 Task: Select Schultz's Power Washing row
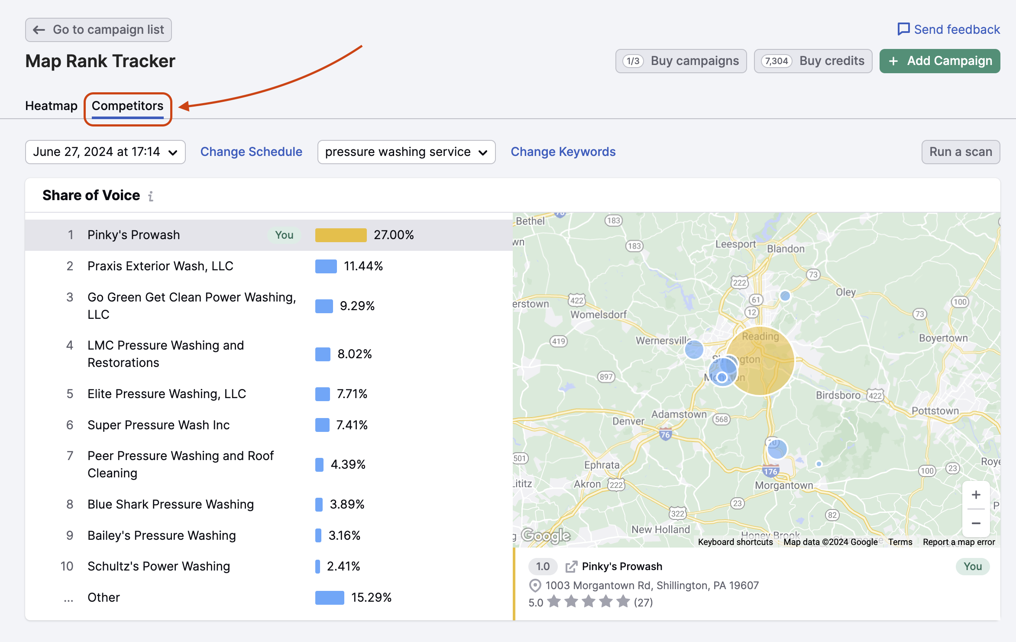coord(269,566)
